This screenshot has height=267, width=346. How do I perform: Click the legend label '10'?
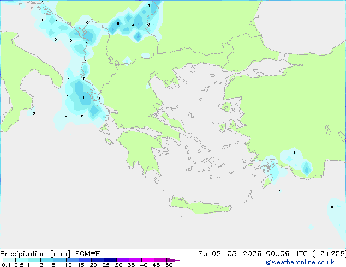[x=68, y=265]
